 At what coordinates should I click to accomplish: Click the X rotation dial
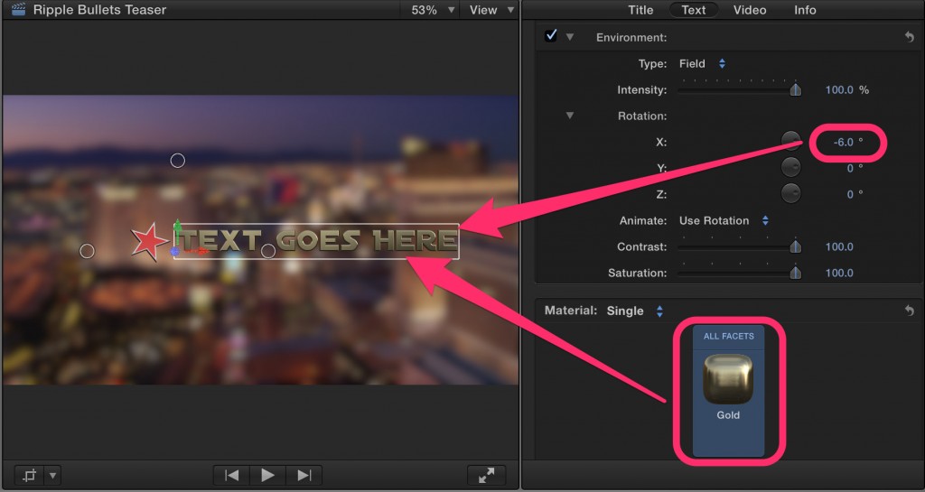point(790,141)
